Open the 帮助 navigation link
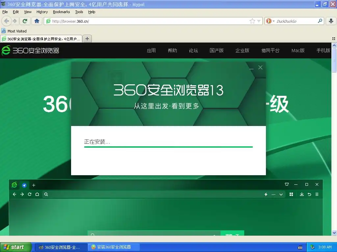This screenshot has height=252, width=337. point(172,50)
